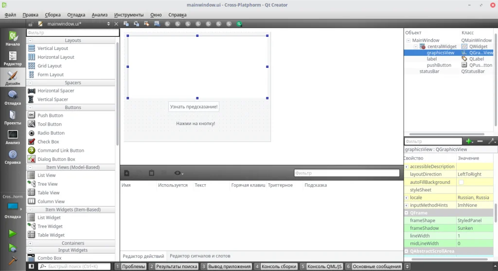The width and height of the screenshot is (498, 271).
Task: Switch to Анализ mode
Action: tap(13, 137)
